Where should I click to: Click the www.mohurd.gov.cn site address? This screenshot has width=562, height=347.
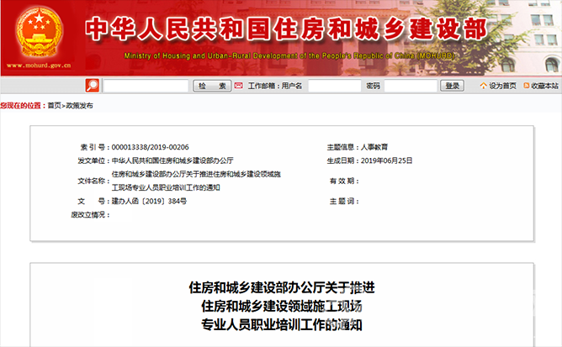pos(39,66)
